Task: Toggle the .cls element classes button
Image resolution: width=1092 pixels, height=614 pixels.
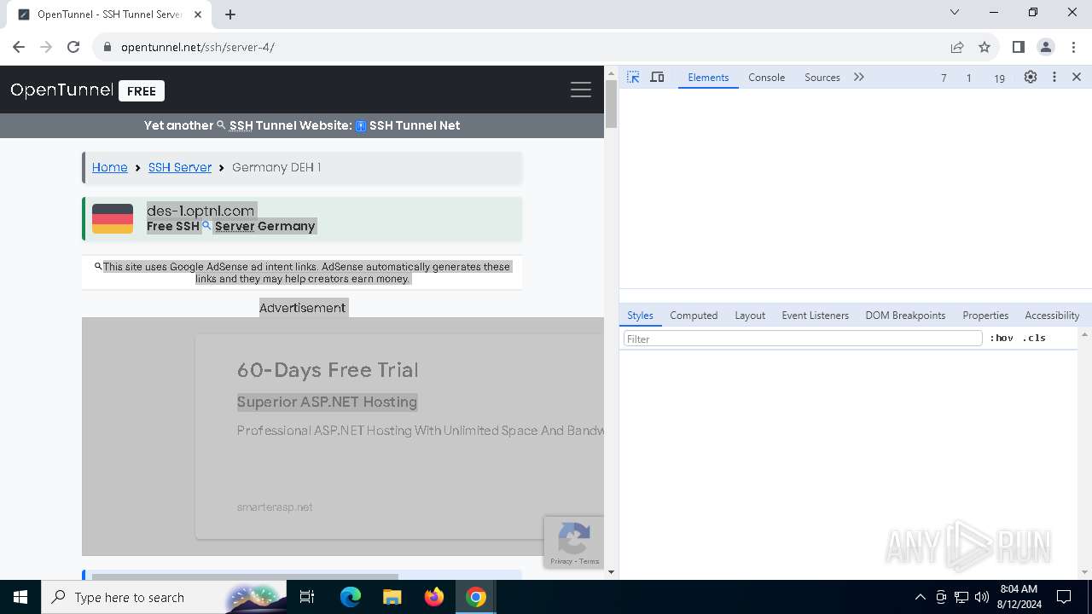Action: 1034,338
